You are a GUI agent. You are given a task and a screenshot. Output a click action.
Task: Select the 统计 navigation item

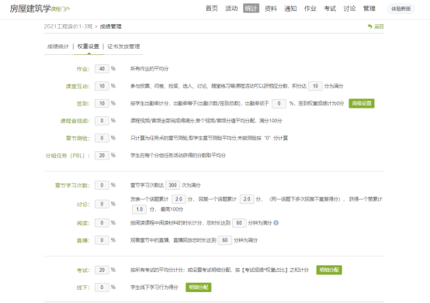click(x=251, y=9)
